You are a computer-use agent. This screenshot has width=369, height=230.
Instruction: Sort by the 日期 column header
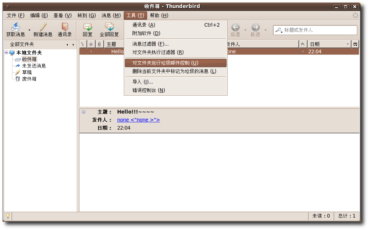329,44
